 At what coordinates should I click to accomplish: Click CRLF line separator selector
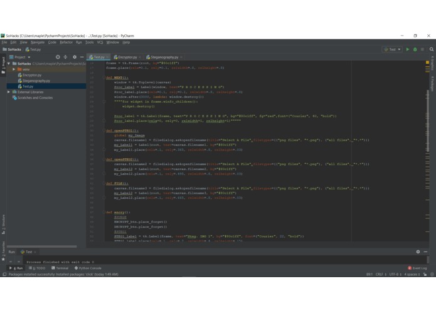click(381, 275)
